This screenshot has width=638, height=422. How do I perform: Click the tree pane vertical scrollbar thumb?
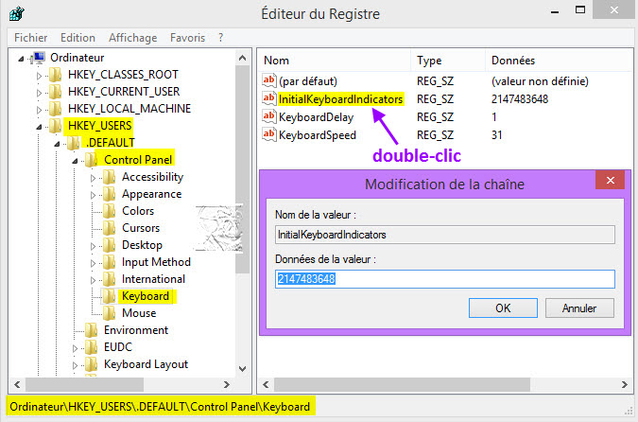pyautogui.click(x=243, y=169)
